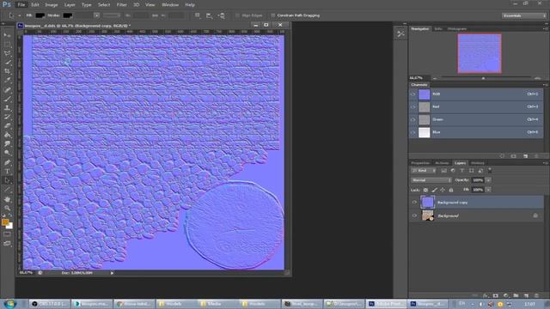Toggle Quick Mask mode icon
The image size is (550, 309).
[7, 234]
